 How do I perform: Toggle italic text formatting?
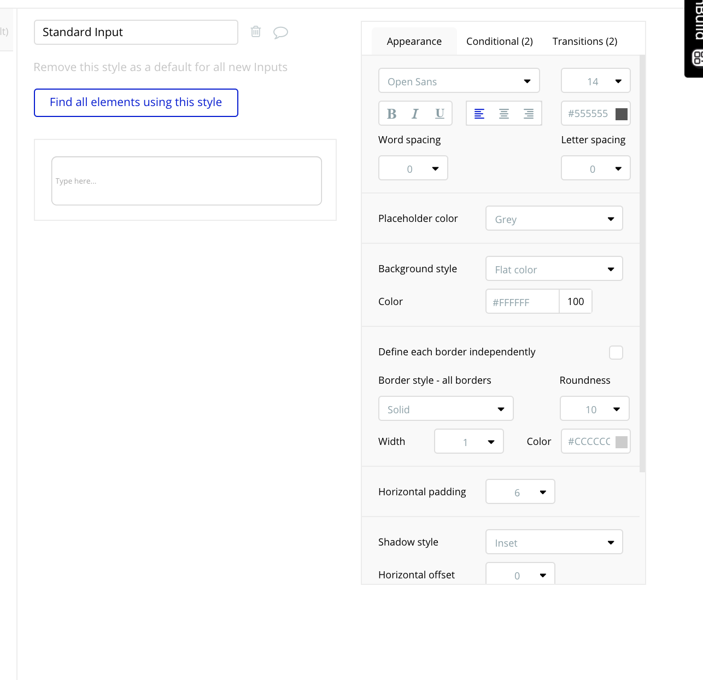click(x=415, y=114)
